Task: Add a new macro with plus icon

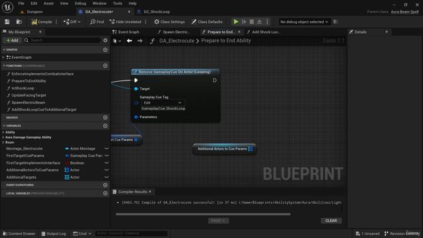Action: pyautogui.click(x=105, y=118)
